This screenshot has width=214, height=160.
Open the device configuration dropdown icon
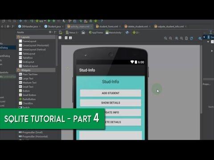[x=61, y=32]
